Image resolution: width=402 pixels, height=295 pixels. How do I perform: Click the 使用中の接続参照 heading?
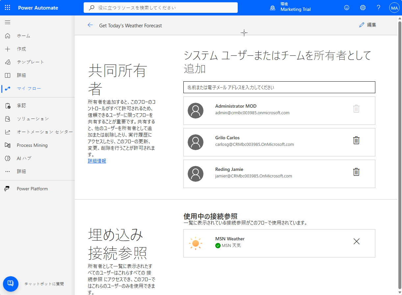click(x=210, y=216)
